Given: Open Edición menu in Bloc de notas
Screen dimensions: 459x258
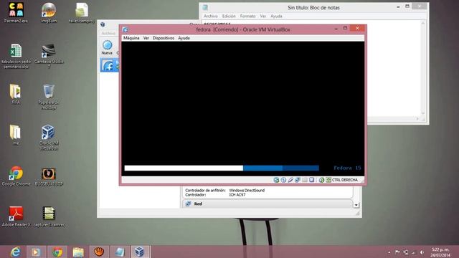Looking at the screenshot, I should point(229,16).
